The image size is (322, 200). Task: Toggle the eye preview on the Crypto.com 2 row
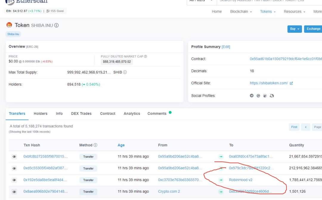pos(14,191)
